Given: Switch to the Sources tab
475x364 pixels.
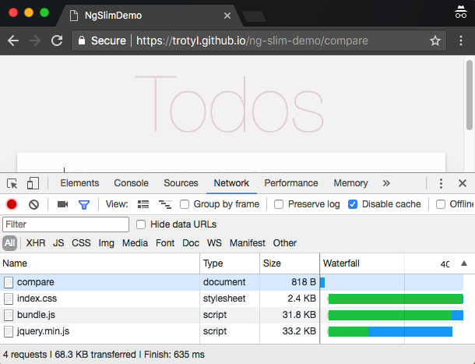Looking at the screenshot, I should coord(181,183).
